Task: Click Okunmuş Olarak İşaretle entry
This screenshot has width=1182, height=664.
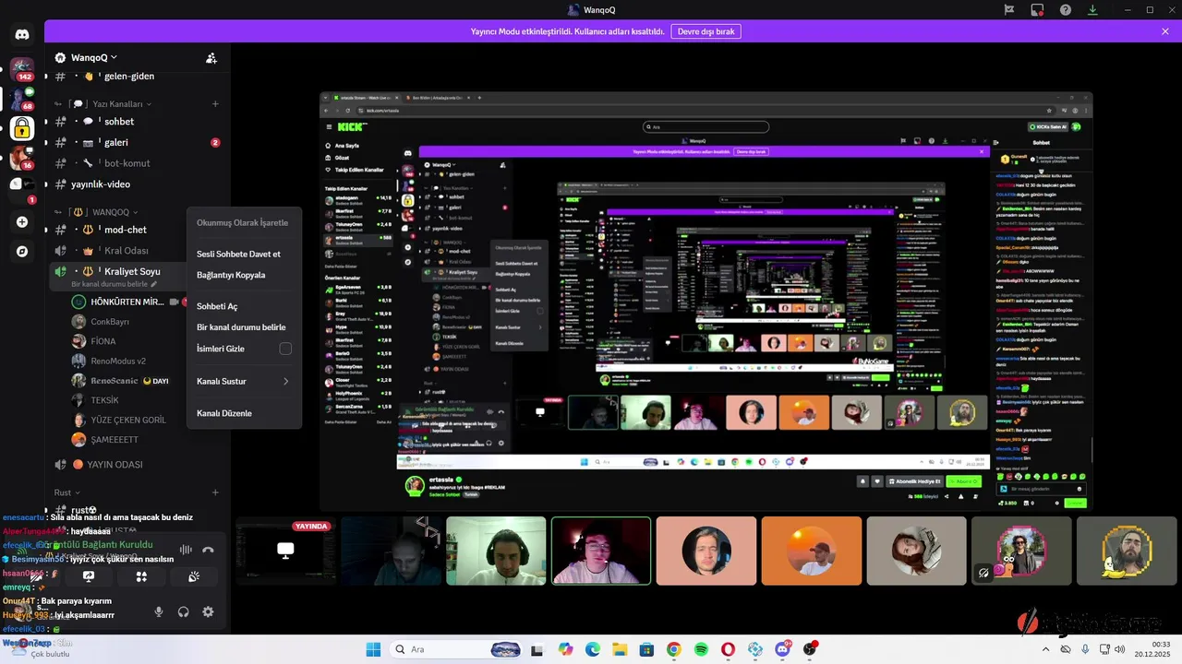Action: [x=244, y=222]
